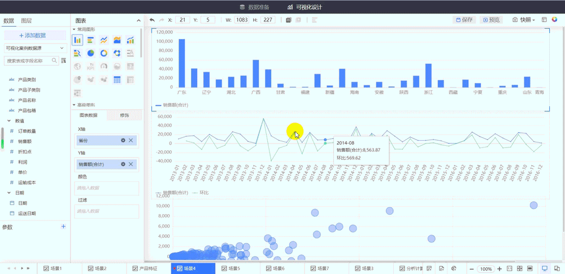Select the column bar chart icon
565x274 pixels.
click(77, 40)
